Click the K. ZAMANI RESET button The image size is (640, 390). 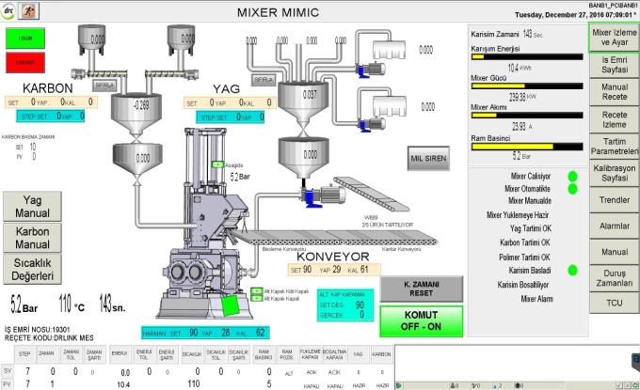(422, 289)
